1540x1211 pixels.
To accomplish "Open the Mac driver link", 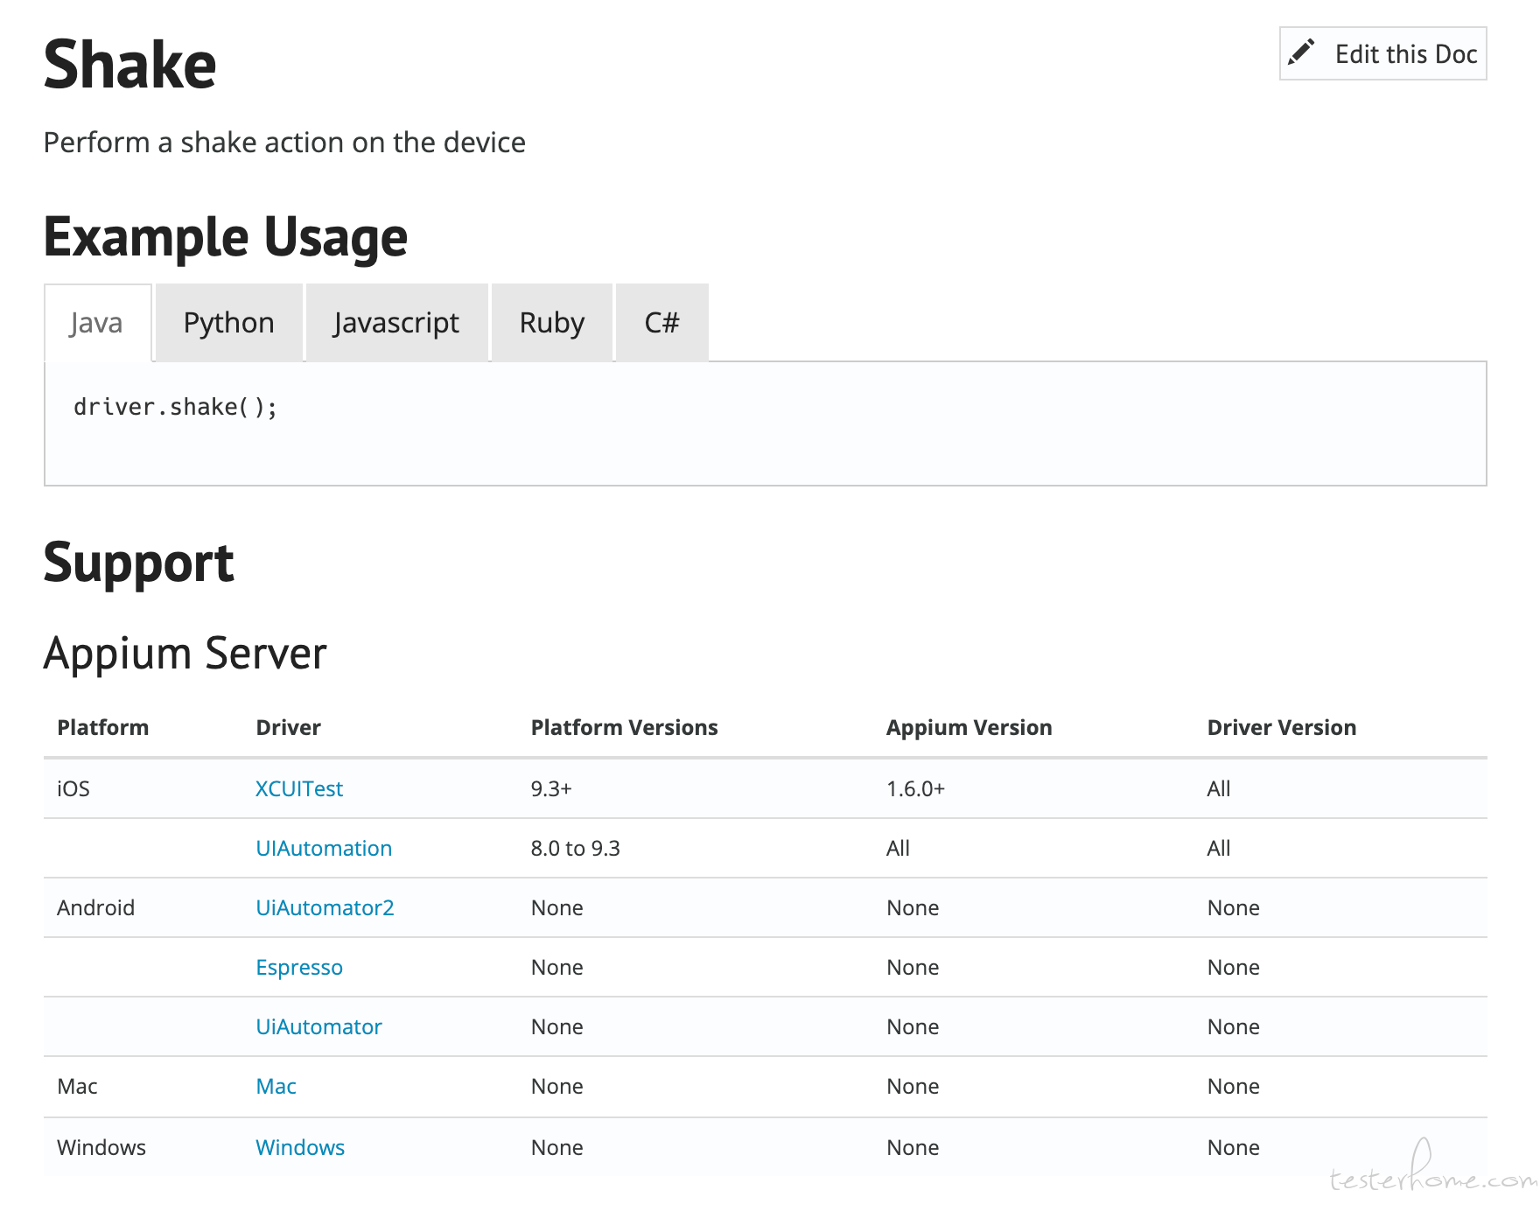I will (x=276, y=1086).
